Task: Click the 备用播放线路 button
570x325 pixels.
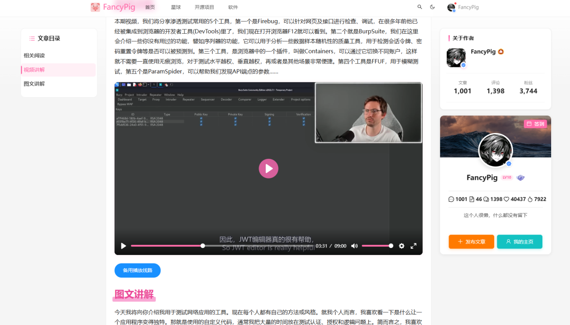Action: 137,270
